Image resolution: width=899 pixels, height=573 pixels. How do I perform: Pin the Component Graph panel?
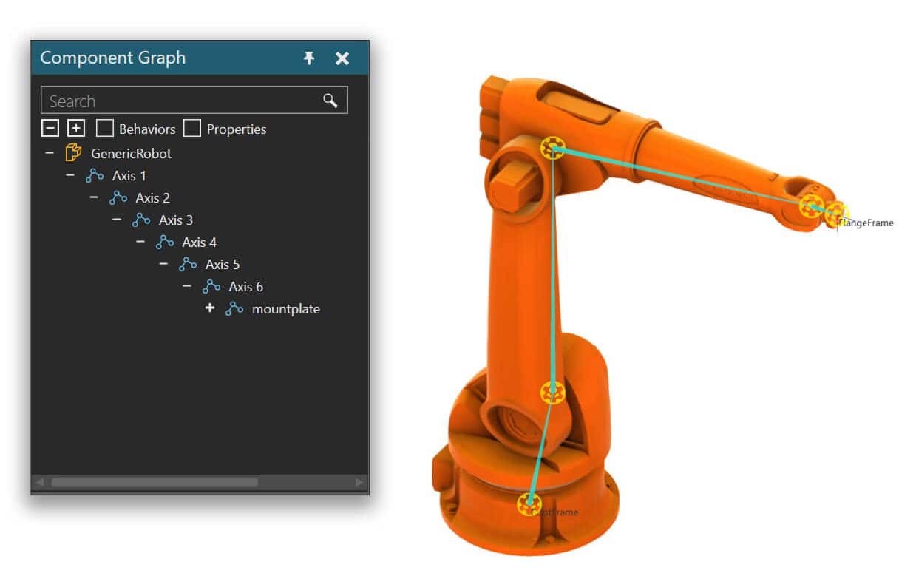point(309,58)
